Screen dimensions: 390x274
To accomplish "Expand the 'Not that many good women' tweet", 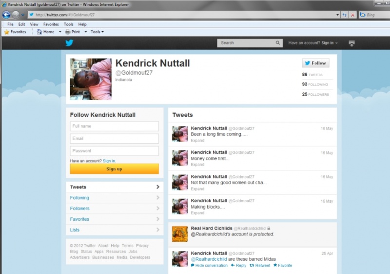I will (x=197, y=189).
